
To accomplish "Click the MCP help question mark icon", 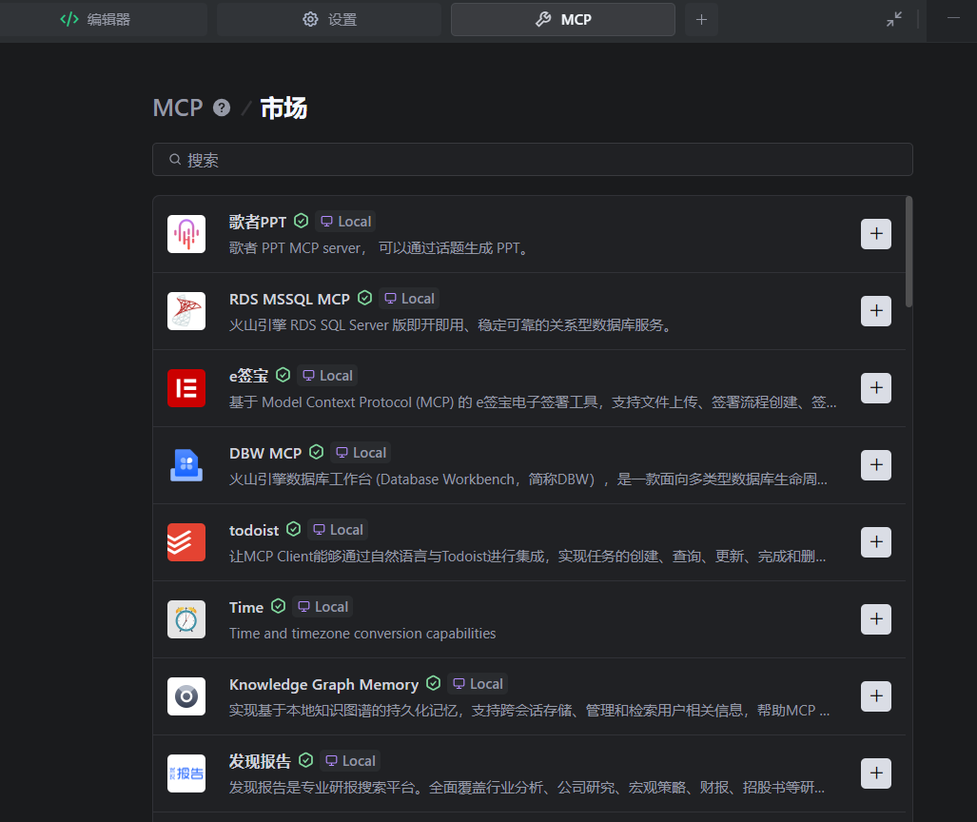I will click(x=222, y=108).
